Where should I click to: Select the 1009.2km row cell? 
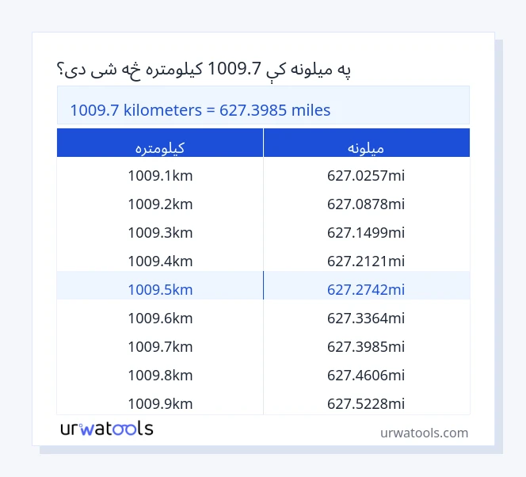tap(160, 204)
